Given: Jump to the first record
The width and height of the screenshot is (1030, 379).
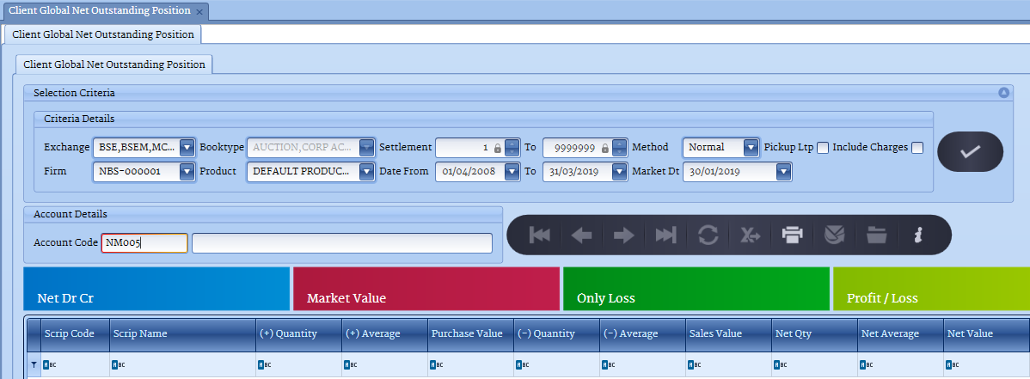Looking at the screenshot, I should pos(540,235).
